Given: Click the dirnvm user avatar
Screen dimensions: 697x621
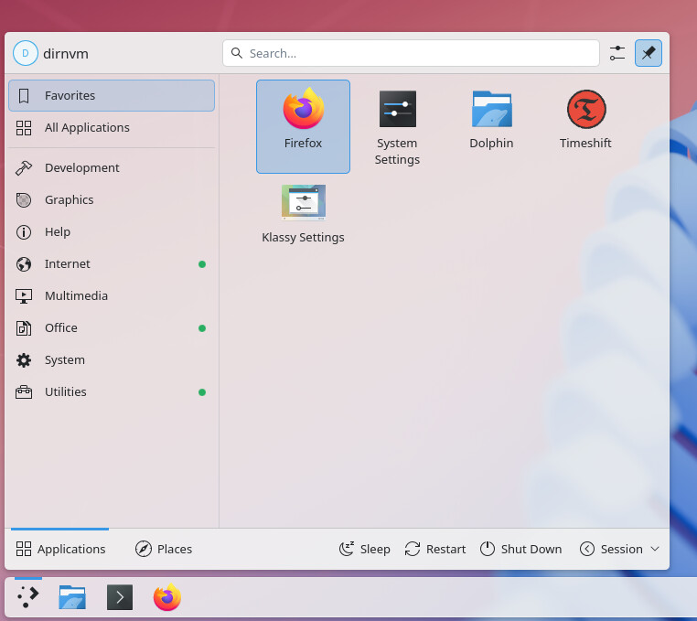Looking at the screenshot, I should click(25, 53).
